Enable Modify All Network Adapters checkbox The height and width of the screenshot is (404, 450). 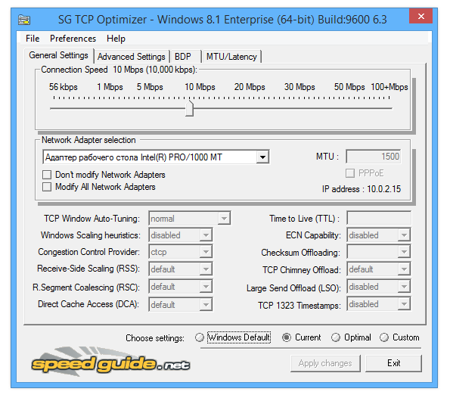47,187
